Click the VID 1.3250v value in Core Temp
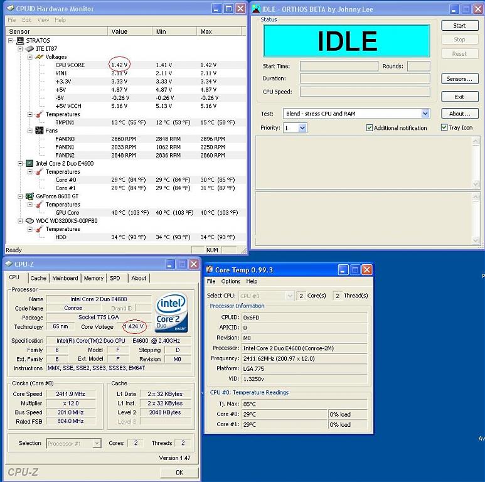Image resolution: width=485 pixels, height=482 pixels. point(304,379)
